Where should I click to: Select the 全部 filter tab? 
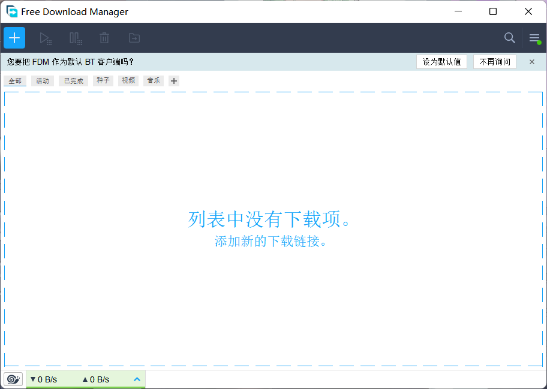(15, 81)
